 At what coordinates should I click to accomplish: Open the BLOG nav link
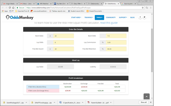click(133, 18)
